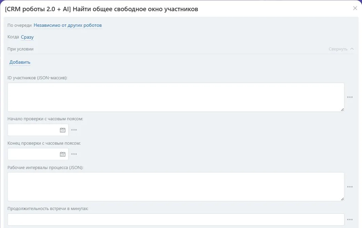Focus the Конец проверки date input

pos(34,154)
